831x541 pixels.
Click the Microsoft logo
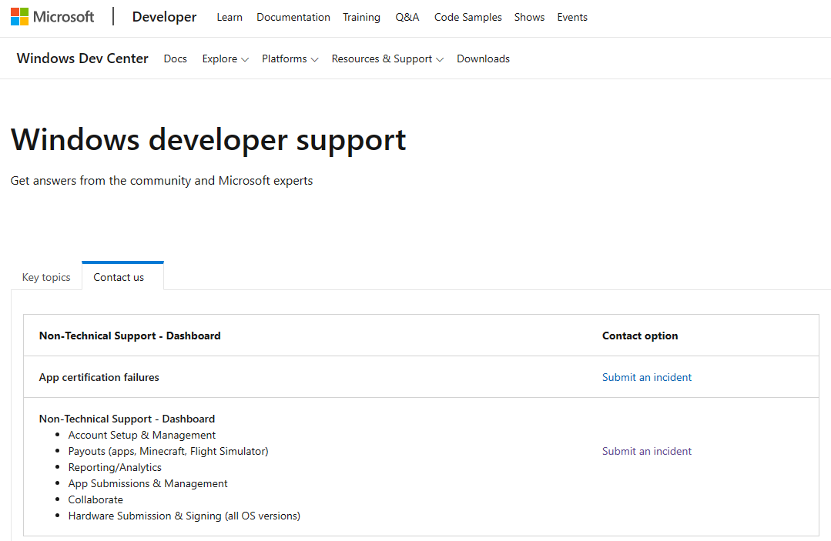tap(52, 17)
